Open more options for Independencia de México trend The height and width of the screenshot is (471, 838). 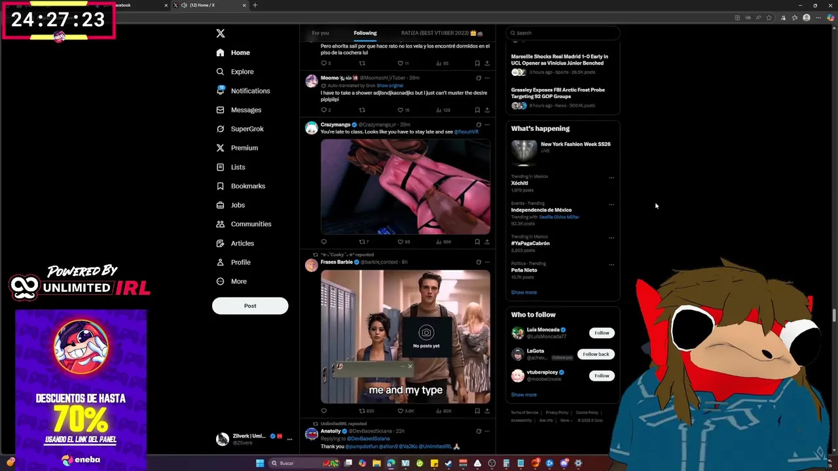click(x=611, y=204)
